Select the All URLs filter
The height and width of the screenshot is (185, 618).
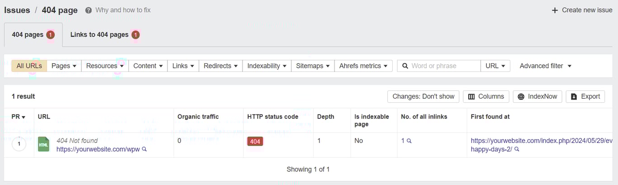(x=29, y=66)
